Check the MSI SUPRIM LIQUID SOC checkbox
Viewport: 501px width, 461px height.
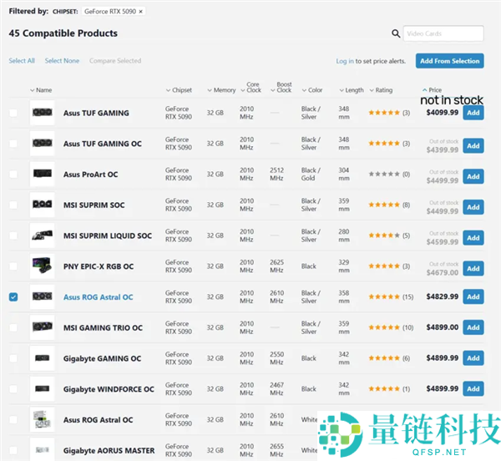pyautogui.click(x=13, y=236)
